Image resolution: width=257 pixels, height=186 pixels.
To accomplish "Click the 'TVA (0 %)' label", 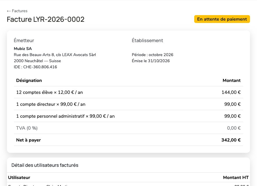I will click(x=27, y=128).
